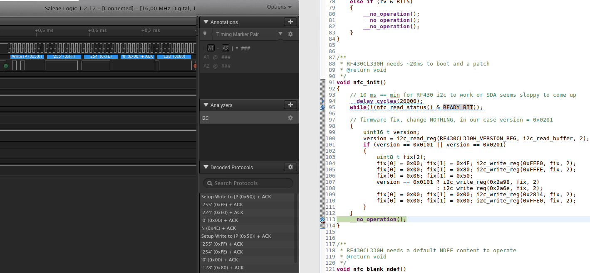The image size is (590, 273).
Task: Place timing marker A1
Action: tap(211, 49)
